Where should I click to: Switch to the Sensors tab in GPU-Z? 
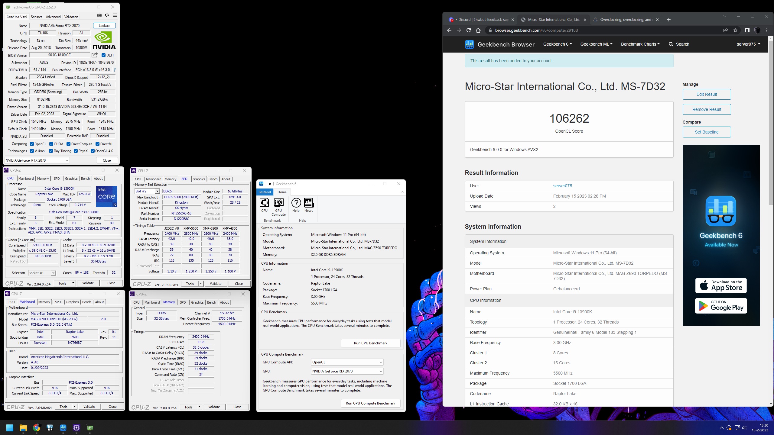pos(36,17)
